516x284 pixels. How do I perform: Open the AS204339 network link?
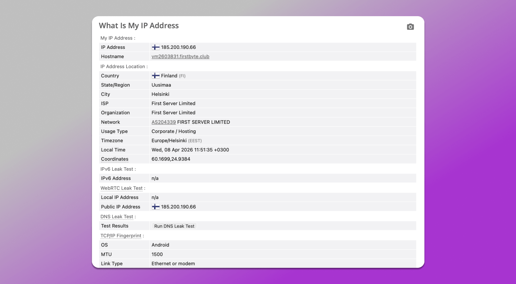point(164,122)
